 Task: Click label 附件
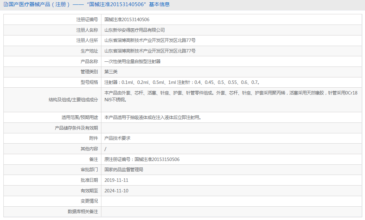[x=94, y=138]
